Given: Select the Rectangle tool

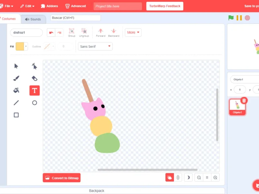Looking at the screenshot, I should click(16, 115).
